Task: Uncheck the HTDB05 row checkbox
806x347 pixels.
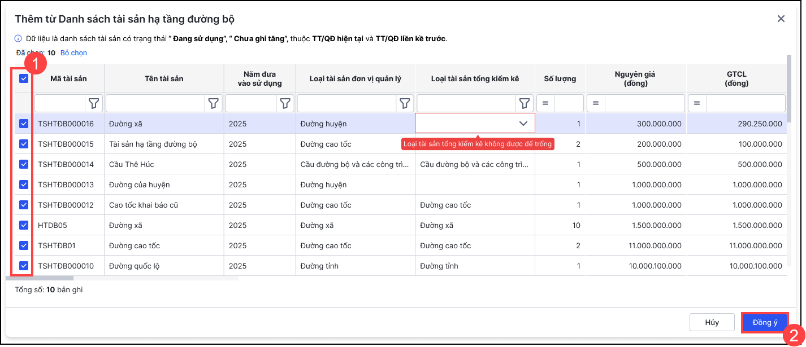Action: click(x=24, y=225)
